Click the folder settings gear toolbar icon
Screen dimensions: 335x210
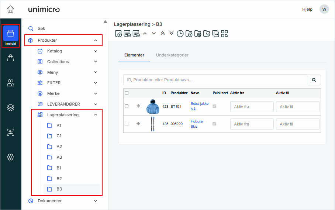(x=198, y=34)
